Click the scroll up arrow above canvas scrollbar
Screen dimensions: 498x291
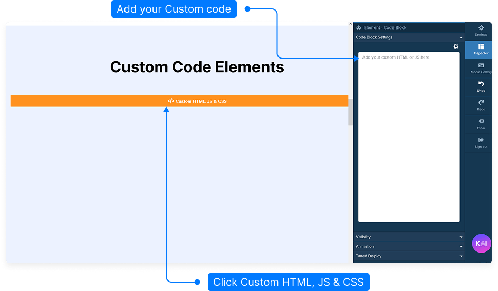pos(351,24)
